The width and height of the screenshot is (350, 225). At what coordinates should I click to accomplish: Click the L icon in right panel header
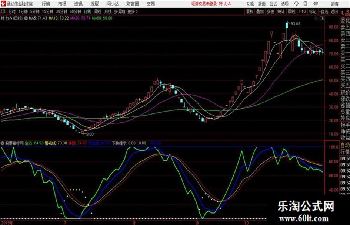tap(343, 13)
